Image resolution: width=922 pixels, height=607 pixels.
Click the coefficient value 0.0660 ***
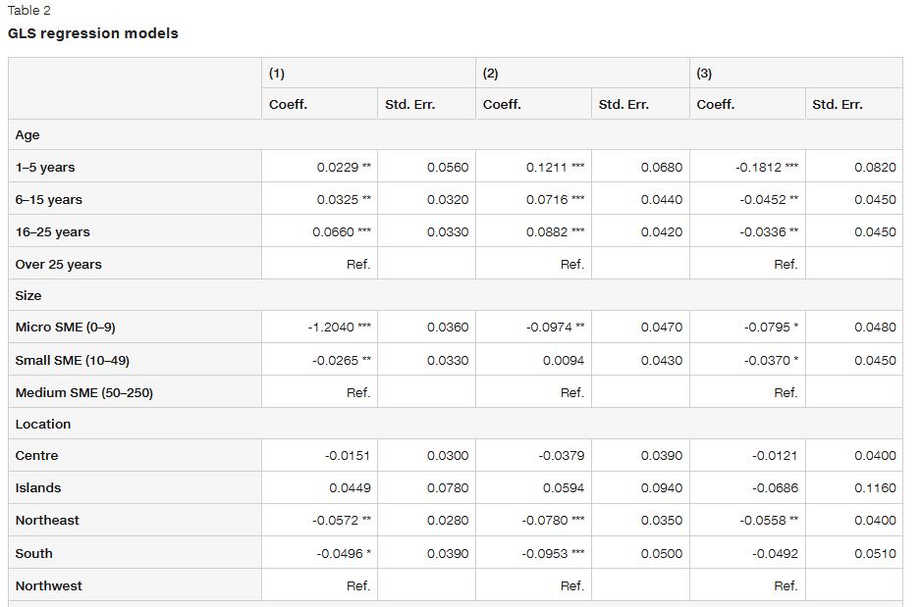(x=342, y=231)
